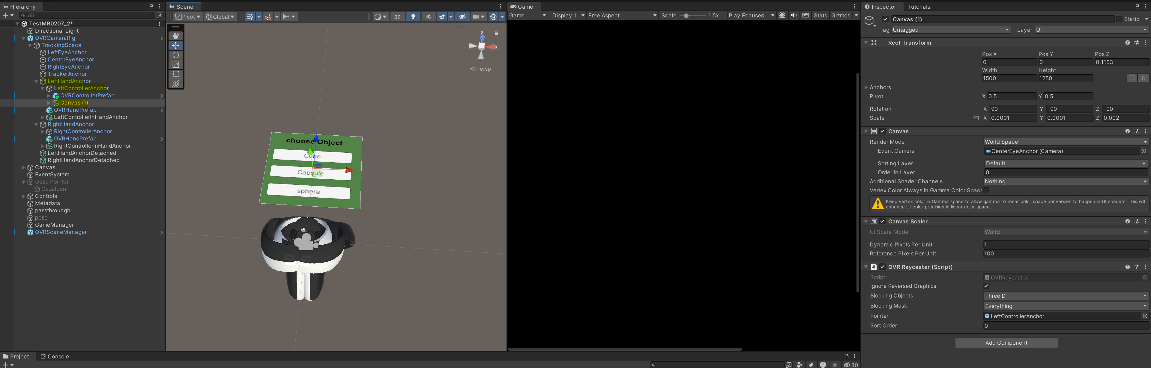Toggle Ignore Reversed Graphics checkbox
Image resolution: width=1151 pixels, height=368 pixels.
986,286
